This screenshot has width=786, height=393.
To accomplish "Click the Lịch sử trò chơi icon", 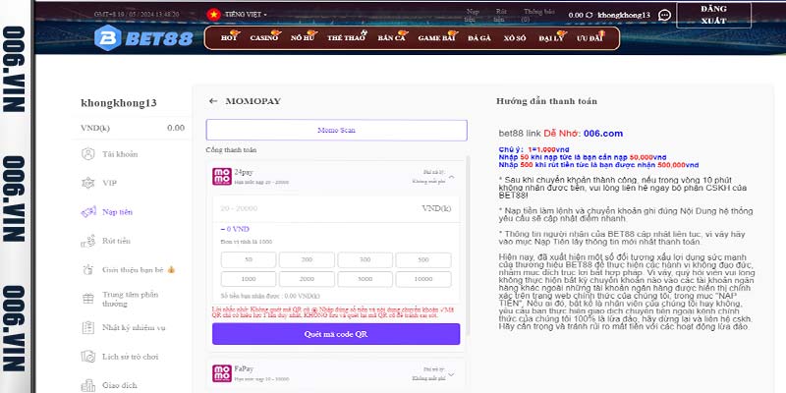I will pos(88,357).
